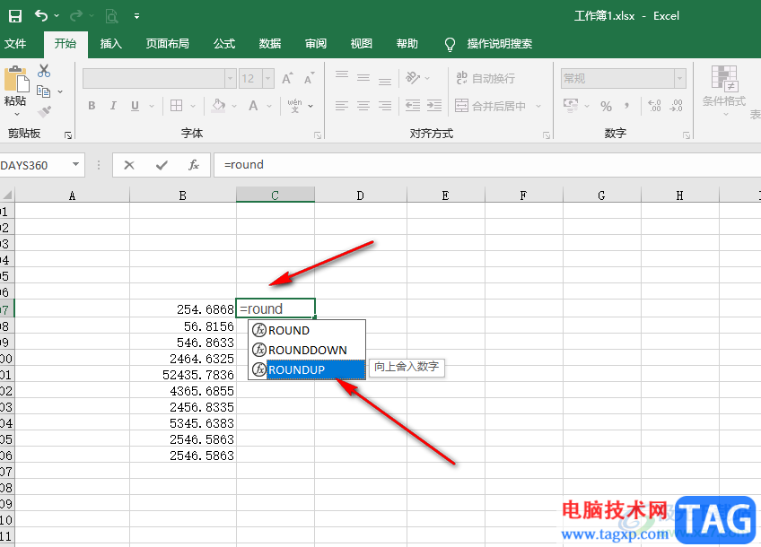
Task: Click the Insert Function fx icon
Action: click(x=194, y=165)
